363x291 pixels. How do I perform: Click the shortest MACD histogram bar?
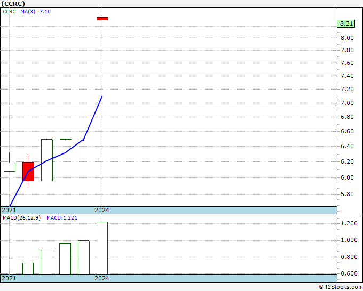28,269
